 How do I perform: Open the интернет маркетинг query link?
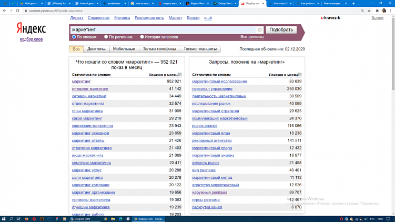[90, 89]
